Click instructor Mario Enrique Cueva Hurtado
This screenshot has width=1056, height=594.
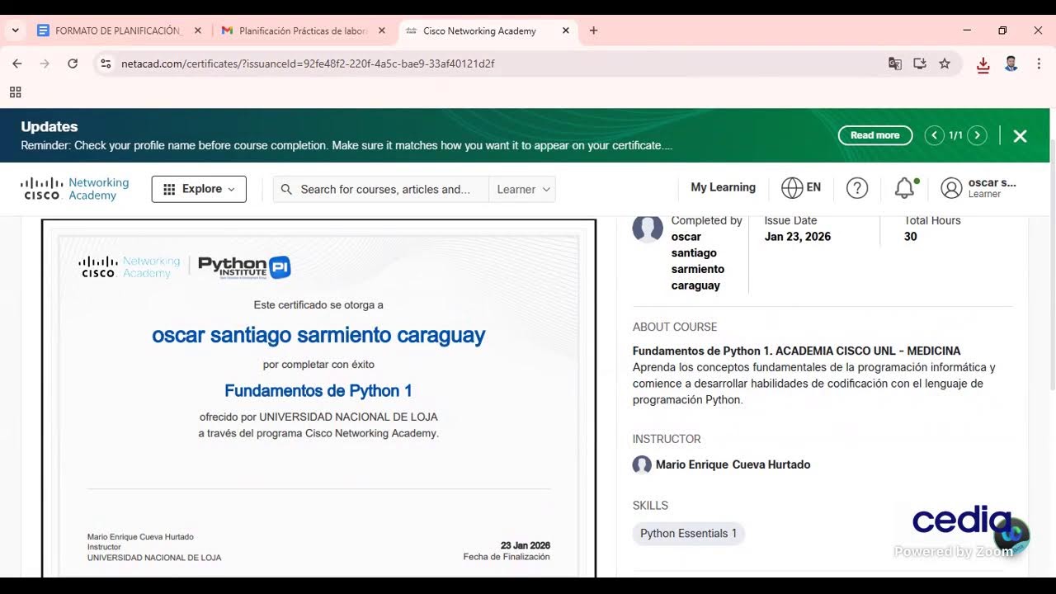733,464
